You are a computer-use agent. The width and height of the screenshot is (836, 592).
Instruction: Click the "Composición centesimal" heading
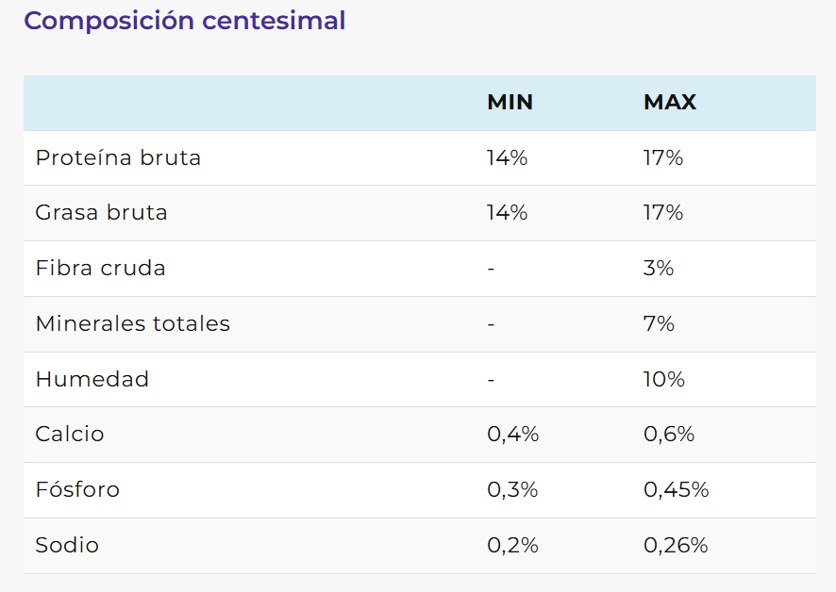pos(185,21)
